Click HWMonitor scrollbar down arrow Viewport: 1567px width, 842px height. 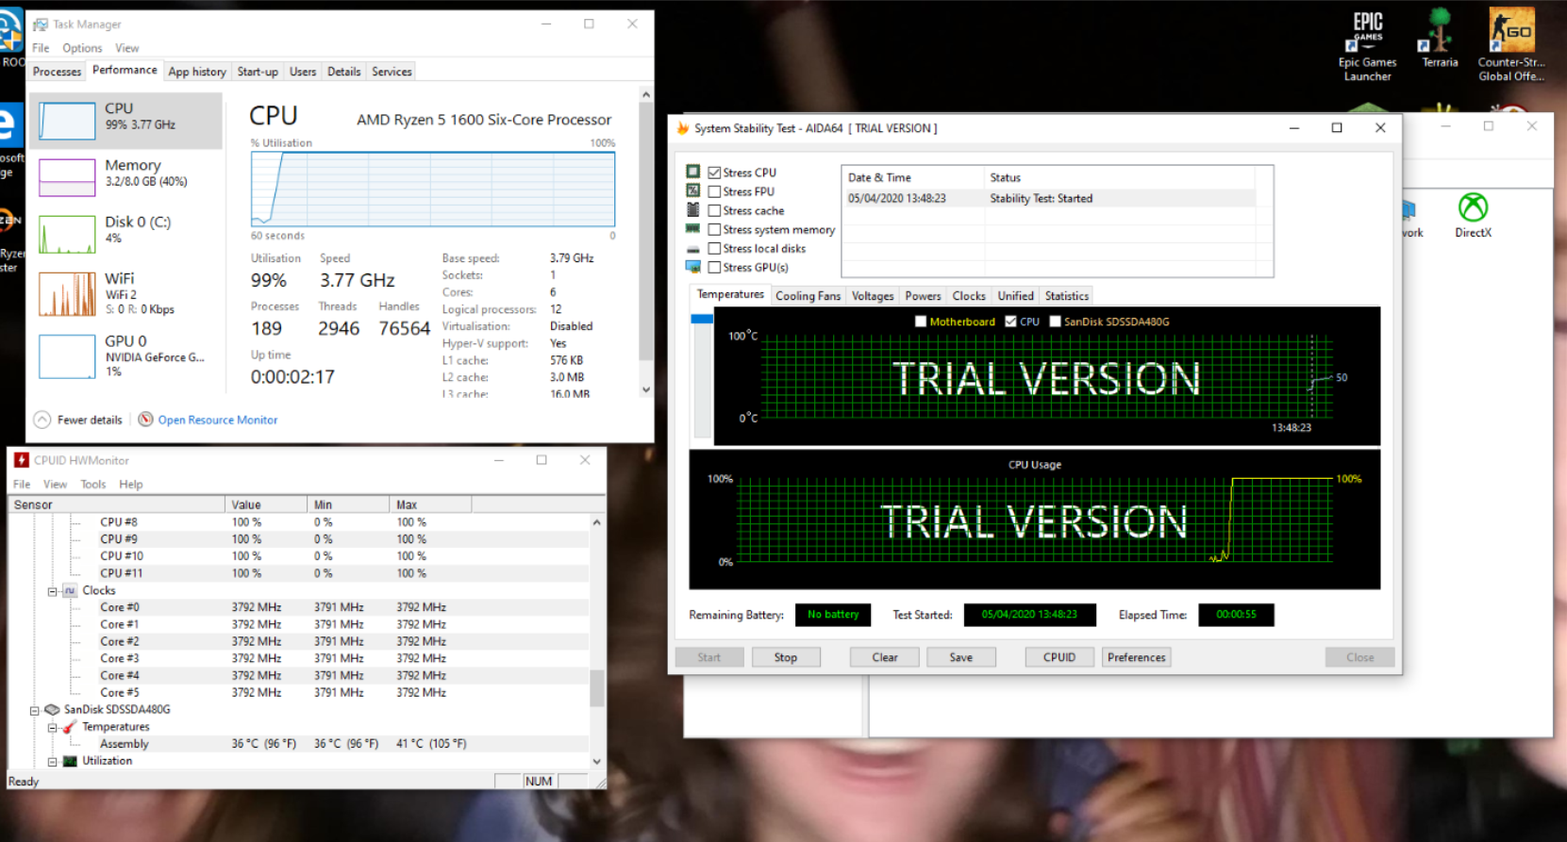[x=596, y=762]
